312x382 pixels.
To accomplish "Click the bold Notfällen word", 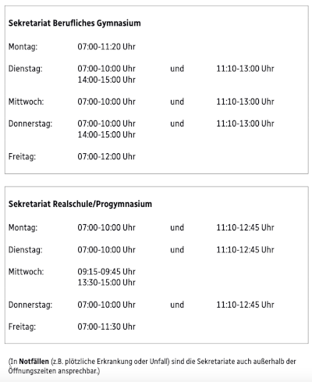I will pyautogui.click(x=34, y=362).
